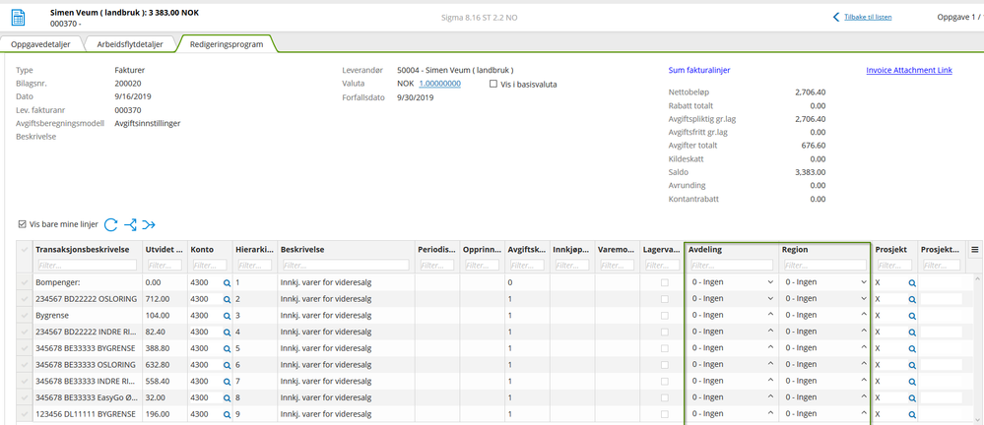The width and height of the screenshot is (984, 425).
Task: Open grid column menu hamburger icon
Action: click(x=975, y=250)
